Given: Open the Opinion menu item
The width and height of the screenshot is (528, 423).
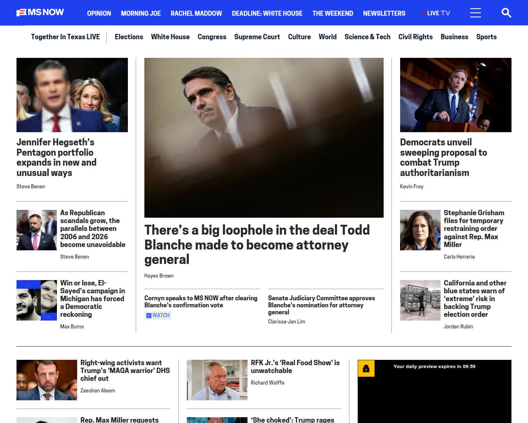Looking at the screenshot, I should coord(99,13).
